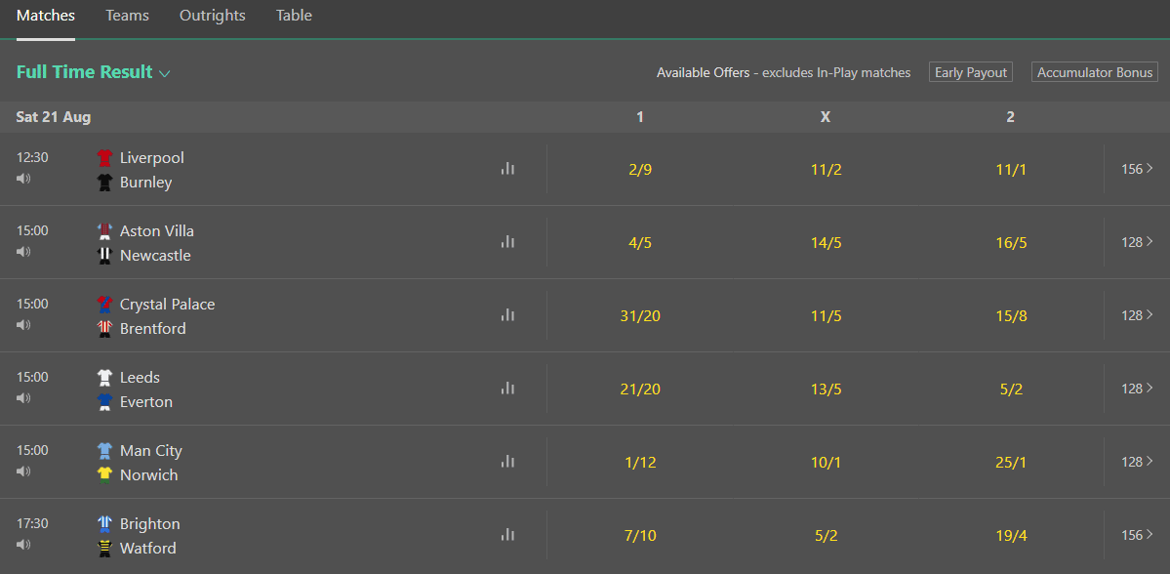Expand 128 markets for Crystal Palace v Brentford

[1137, 315]
